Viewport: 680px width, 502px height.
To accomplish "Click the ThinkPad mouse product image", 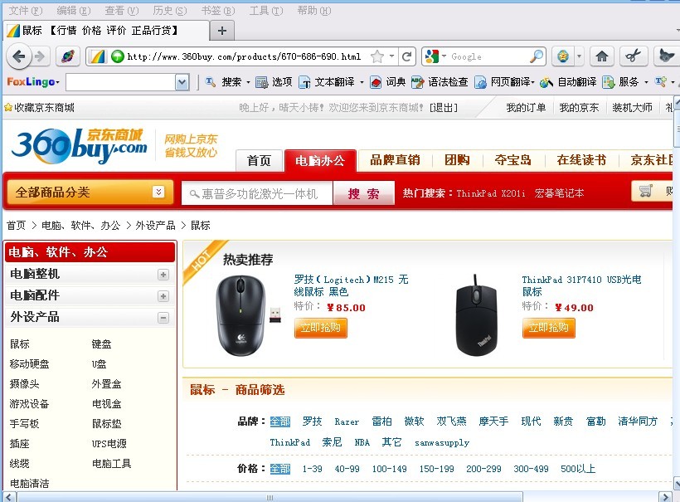I will [476, 315].
